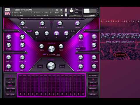Screen dimensions: 140x105
Task: Click the envelope R release knob
Action: pos(66,33)
